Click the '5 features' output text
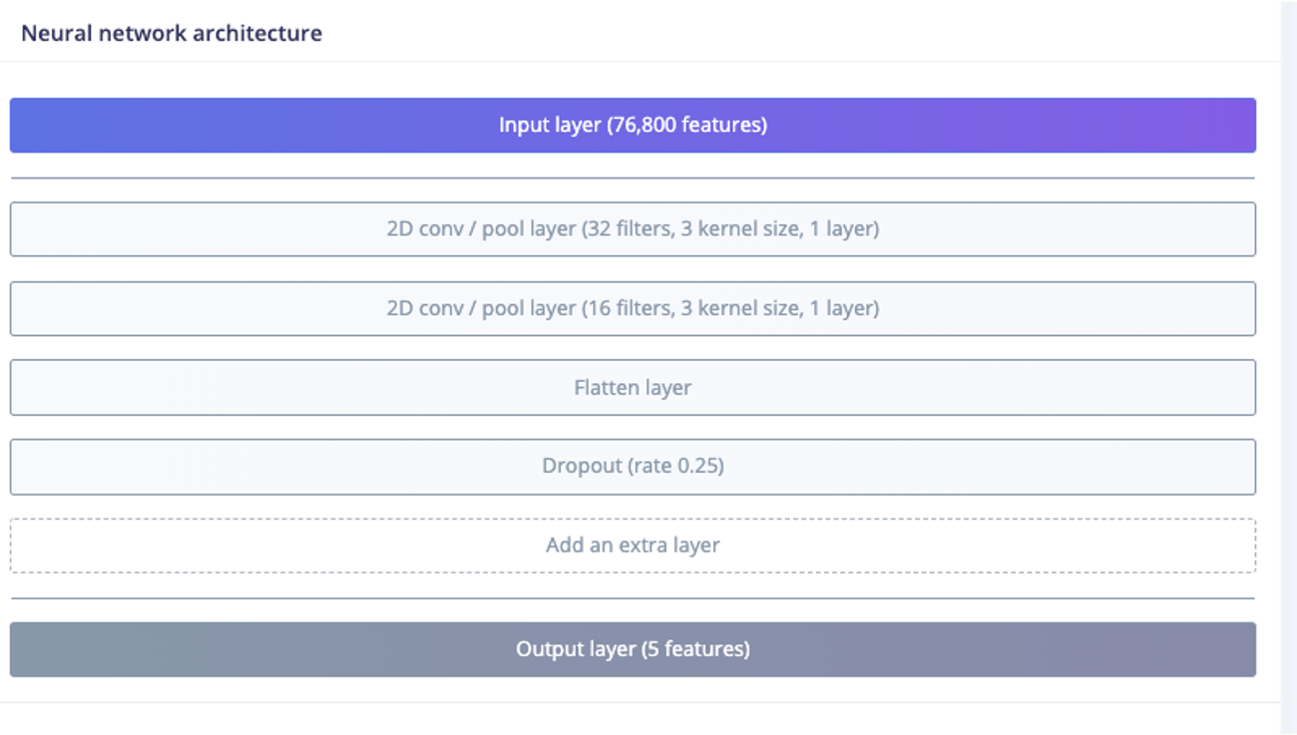The image size is (1297, 735). click(696, 649)
